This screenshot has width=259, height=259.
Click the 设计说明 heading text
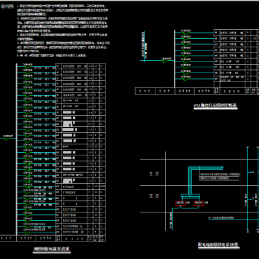click(x=7, y=6)
